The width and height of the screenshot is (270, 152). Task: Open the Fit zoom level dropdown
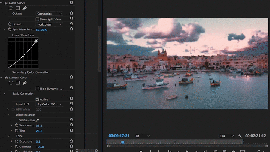tap(142, 136)
